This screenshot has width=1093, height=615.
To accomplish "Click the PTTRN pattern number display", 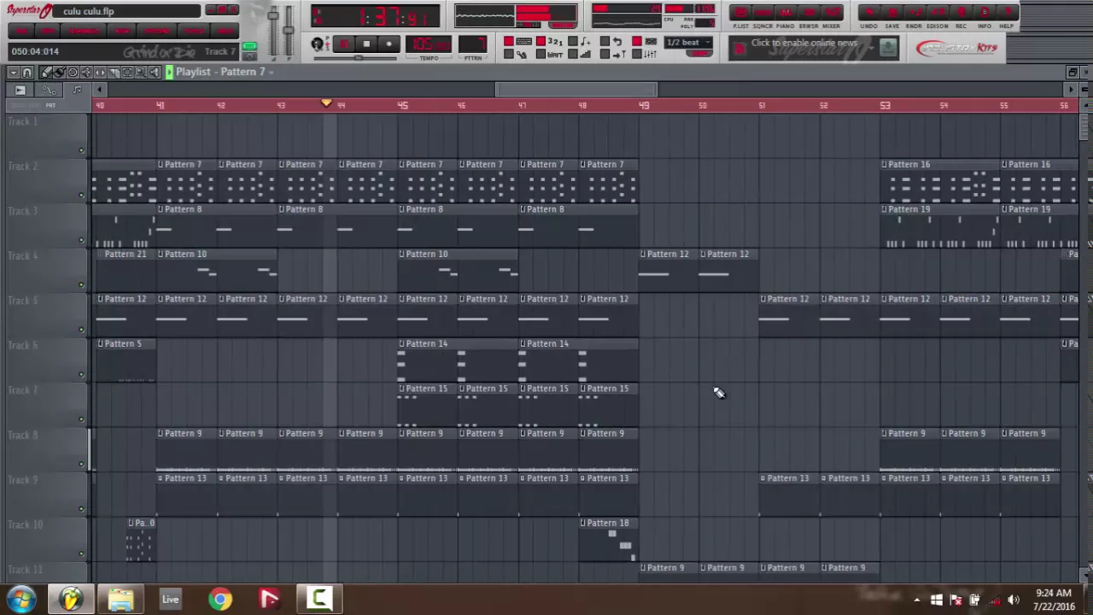I will [x=472, y=44].
